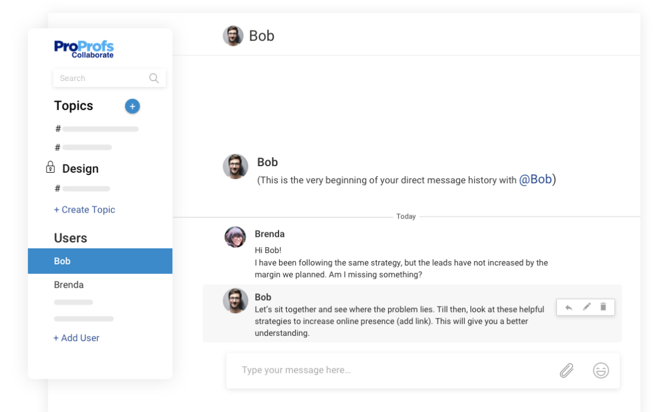This screenshot has width=663, height=412.
Task: Click the trash delete icon on message
Action: pyautogui.click(x=603, y=307)
